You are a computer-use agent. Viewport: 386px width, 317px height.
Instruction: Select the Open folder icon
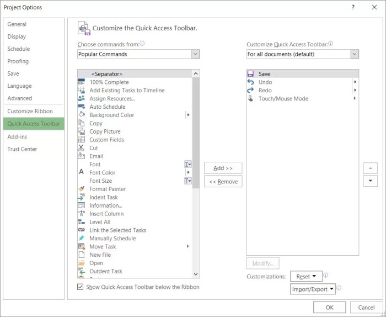point(81,263)
